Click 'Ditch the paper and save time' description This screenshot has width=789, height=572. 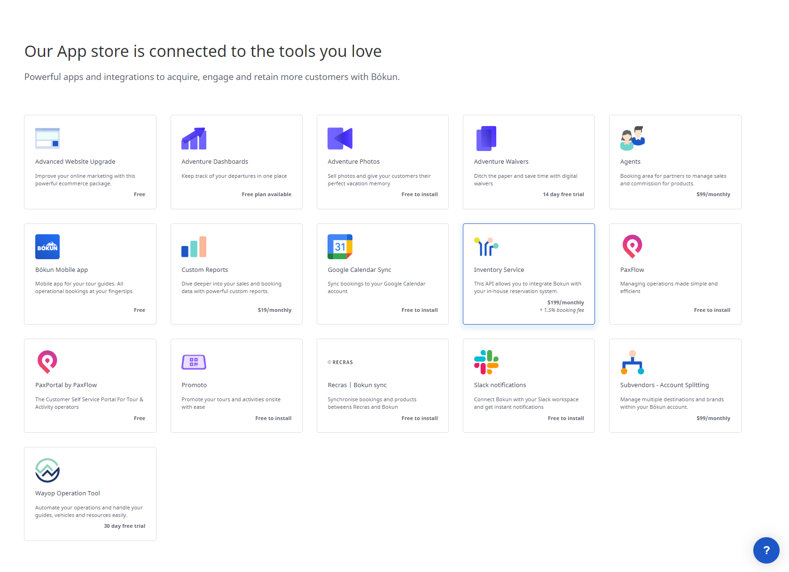(x=525, y=180)
